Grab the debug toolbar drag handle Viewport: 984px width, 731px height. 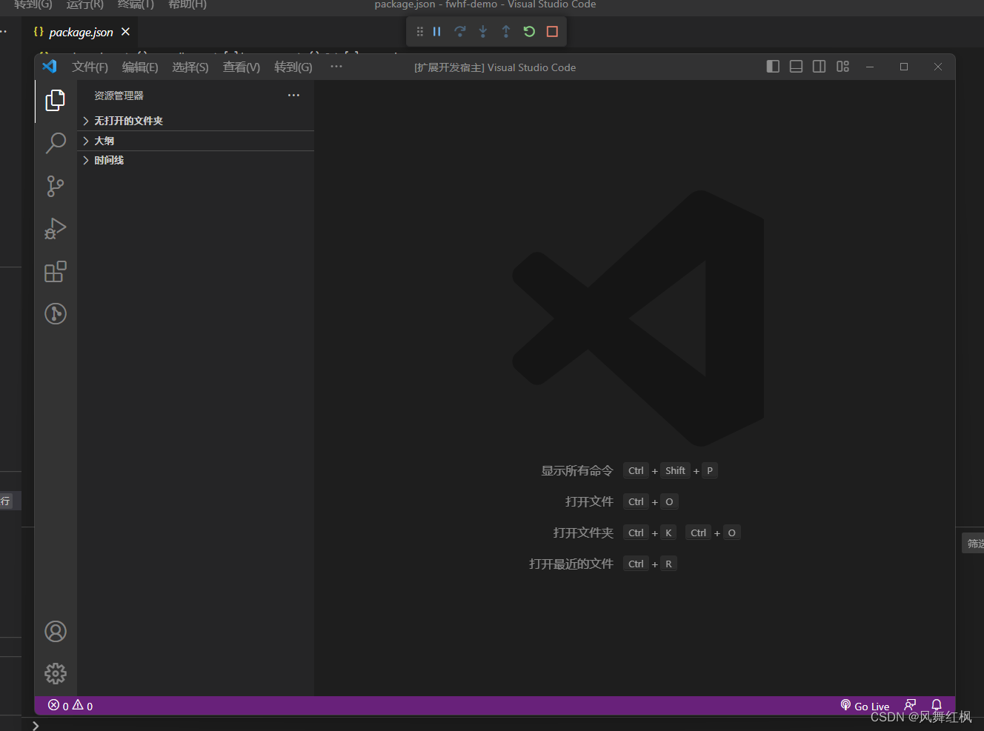[420, 32]
